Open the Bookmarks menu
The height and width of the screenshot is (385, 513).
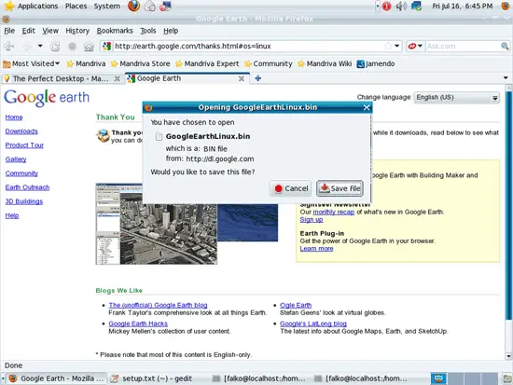115,31
